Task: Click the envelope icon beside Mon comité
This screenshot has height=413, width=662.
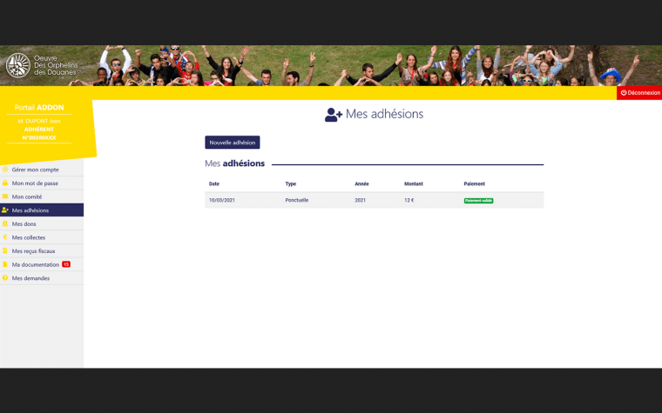Action: coord(5,197)
